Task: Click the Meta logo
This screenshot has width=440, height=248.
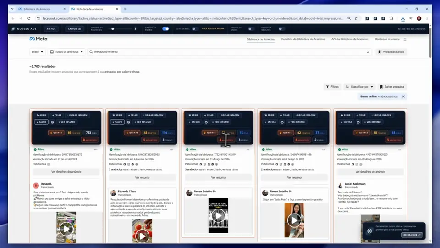Action: [x=38, y=39]
